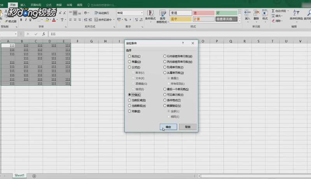Click AutoSum (自动求和)
The height and width of the screenshot is (179, 311).
point(279,11)
